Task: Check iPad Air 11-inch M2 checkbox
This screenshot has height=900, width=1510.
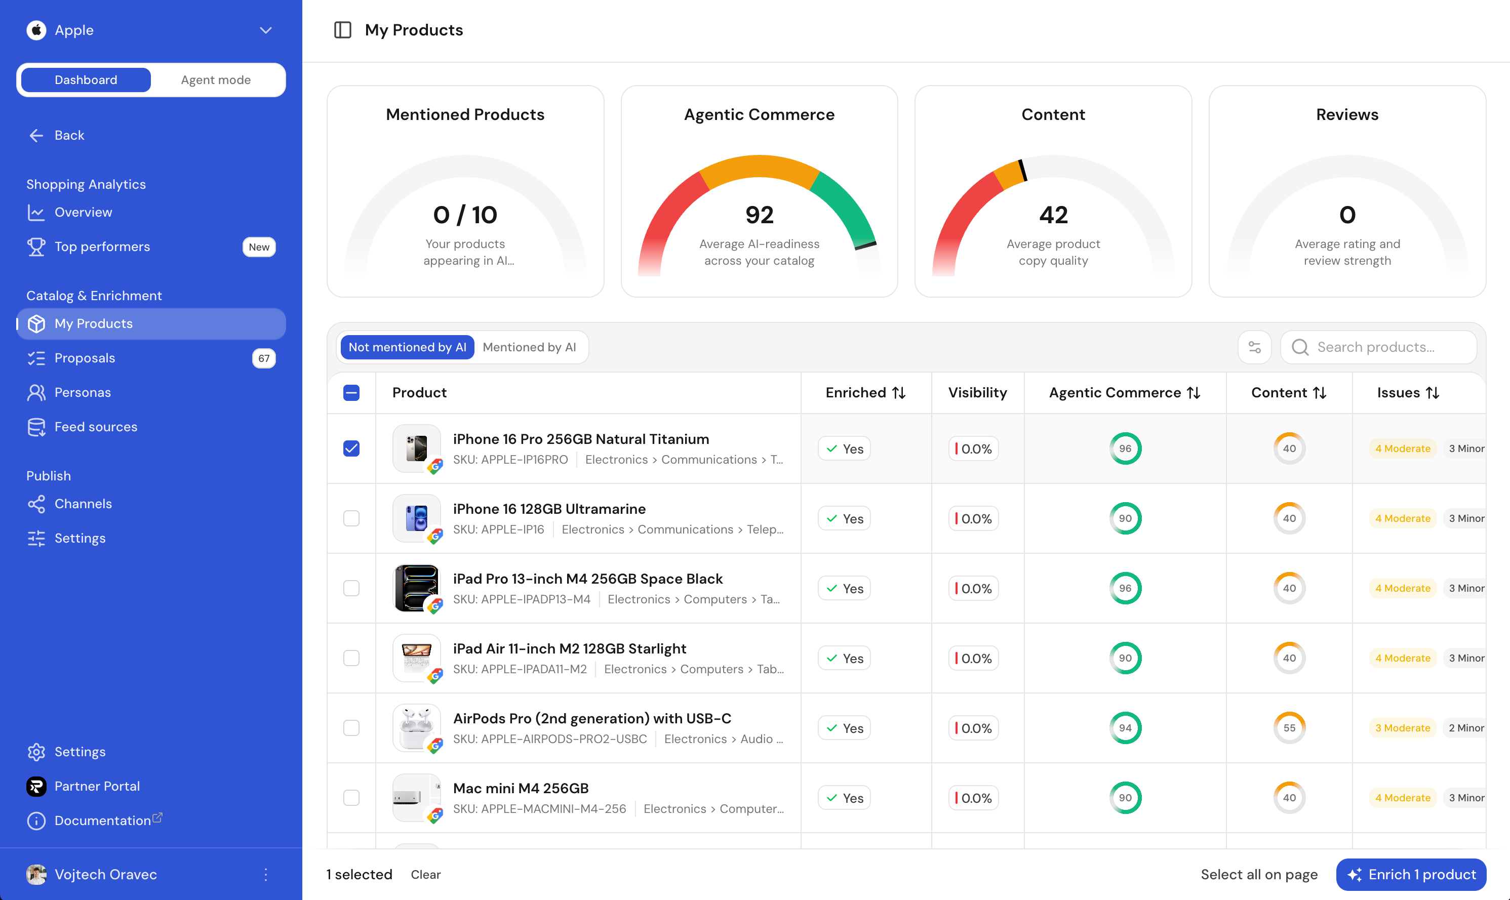Action: click(x=351, y=658)
